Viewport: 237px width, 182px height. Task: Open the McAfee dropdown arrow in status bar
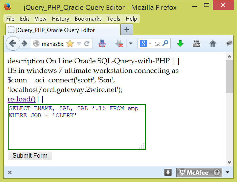pyautogui.click(x=227, y=172)
